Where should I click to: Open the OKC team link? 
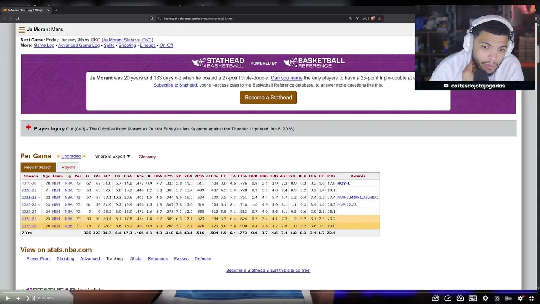95,40
